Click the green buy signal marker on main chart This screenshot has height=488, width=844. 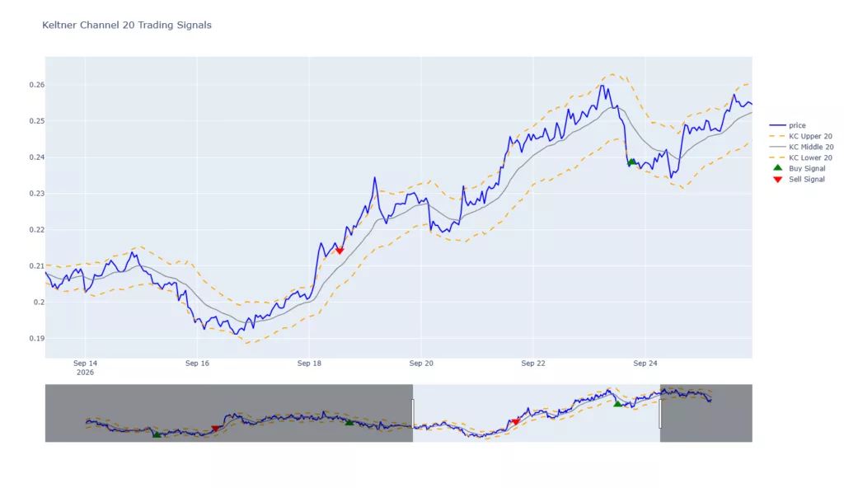pyautogui.click(x=632, y=162)
